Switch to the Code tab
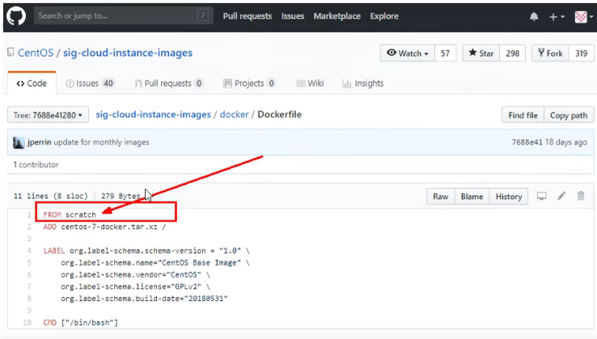This screenshot has width=597, height=339. coord(32,83)
